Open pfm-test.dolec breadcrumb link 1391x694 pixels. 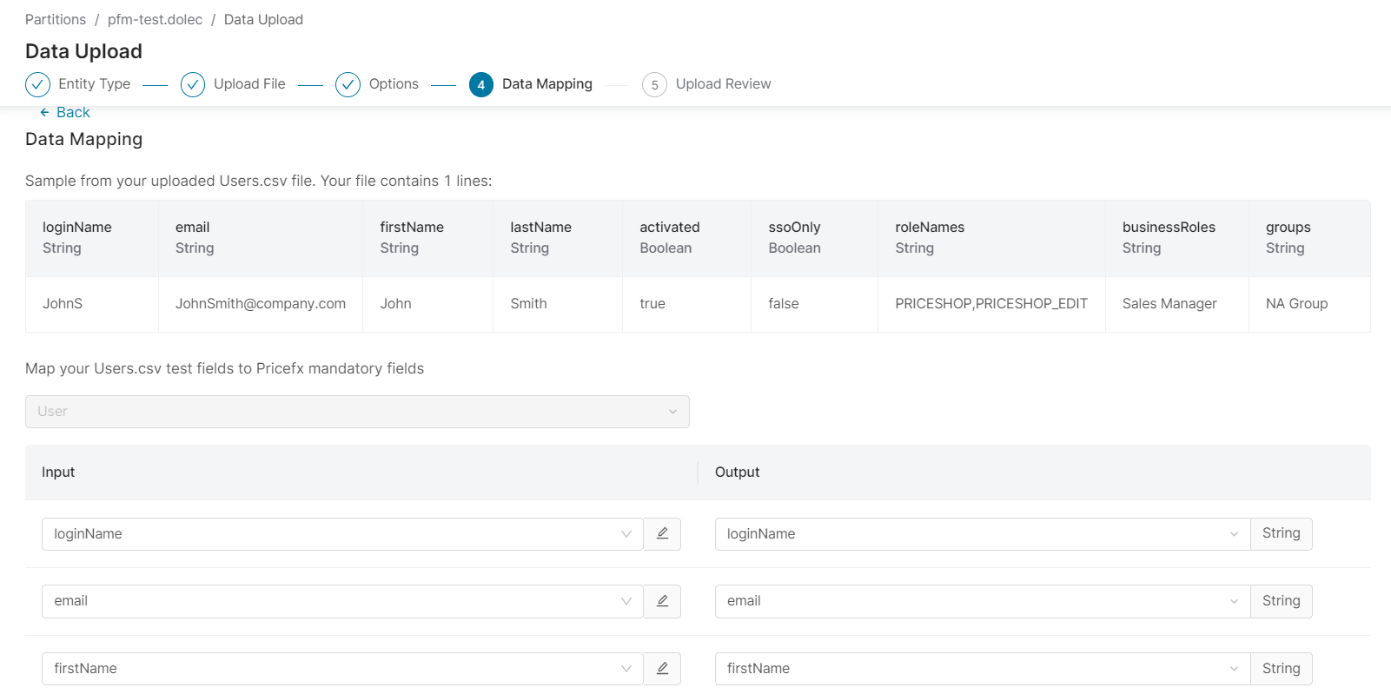tap(155, 19)
